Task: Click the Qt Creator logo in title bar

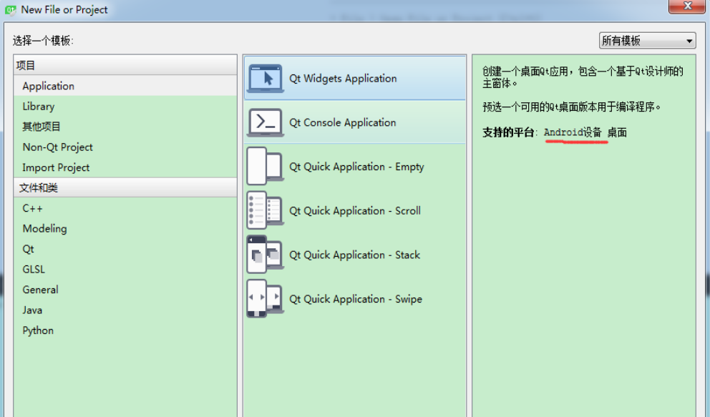Action: coord(10,9)
